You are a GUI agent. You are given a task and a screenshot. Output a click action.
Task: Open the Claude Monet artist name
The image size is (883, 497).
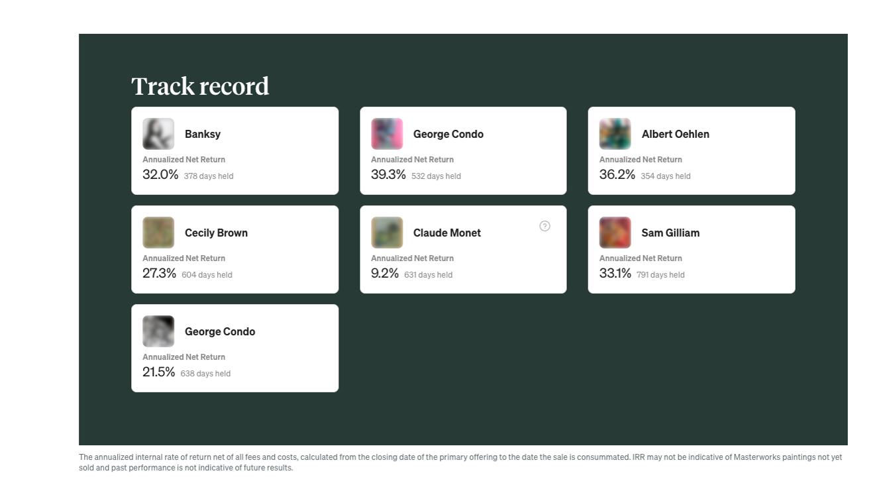click(446, 233)
